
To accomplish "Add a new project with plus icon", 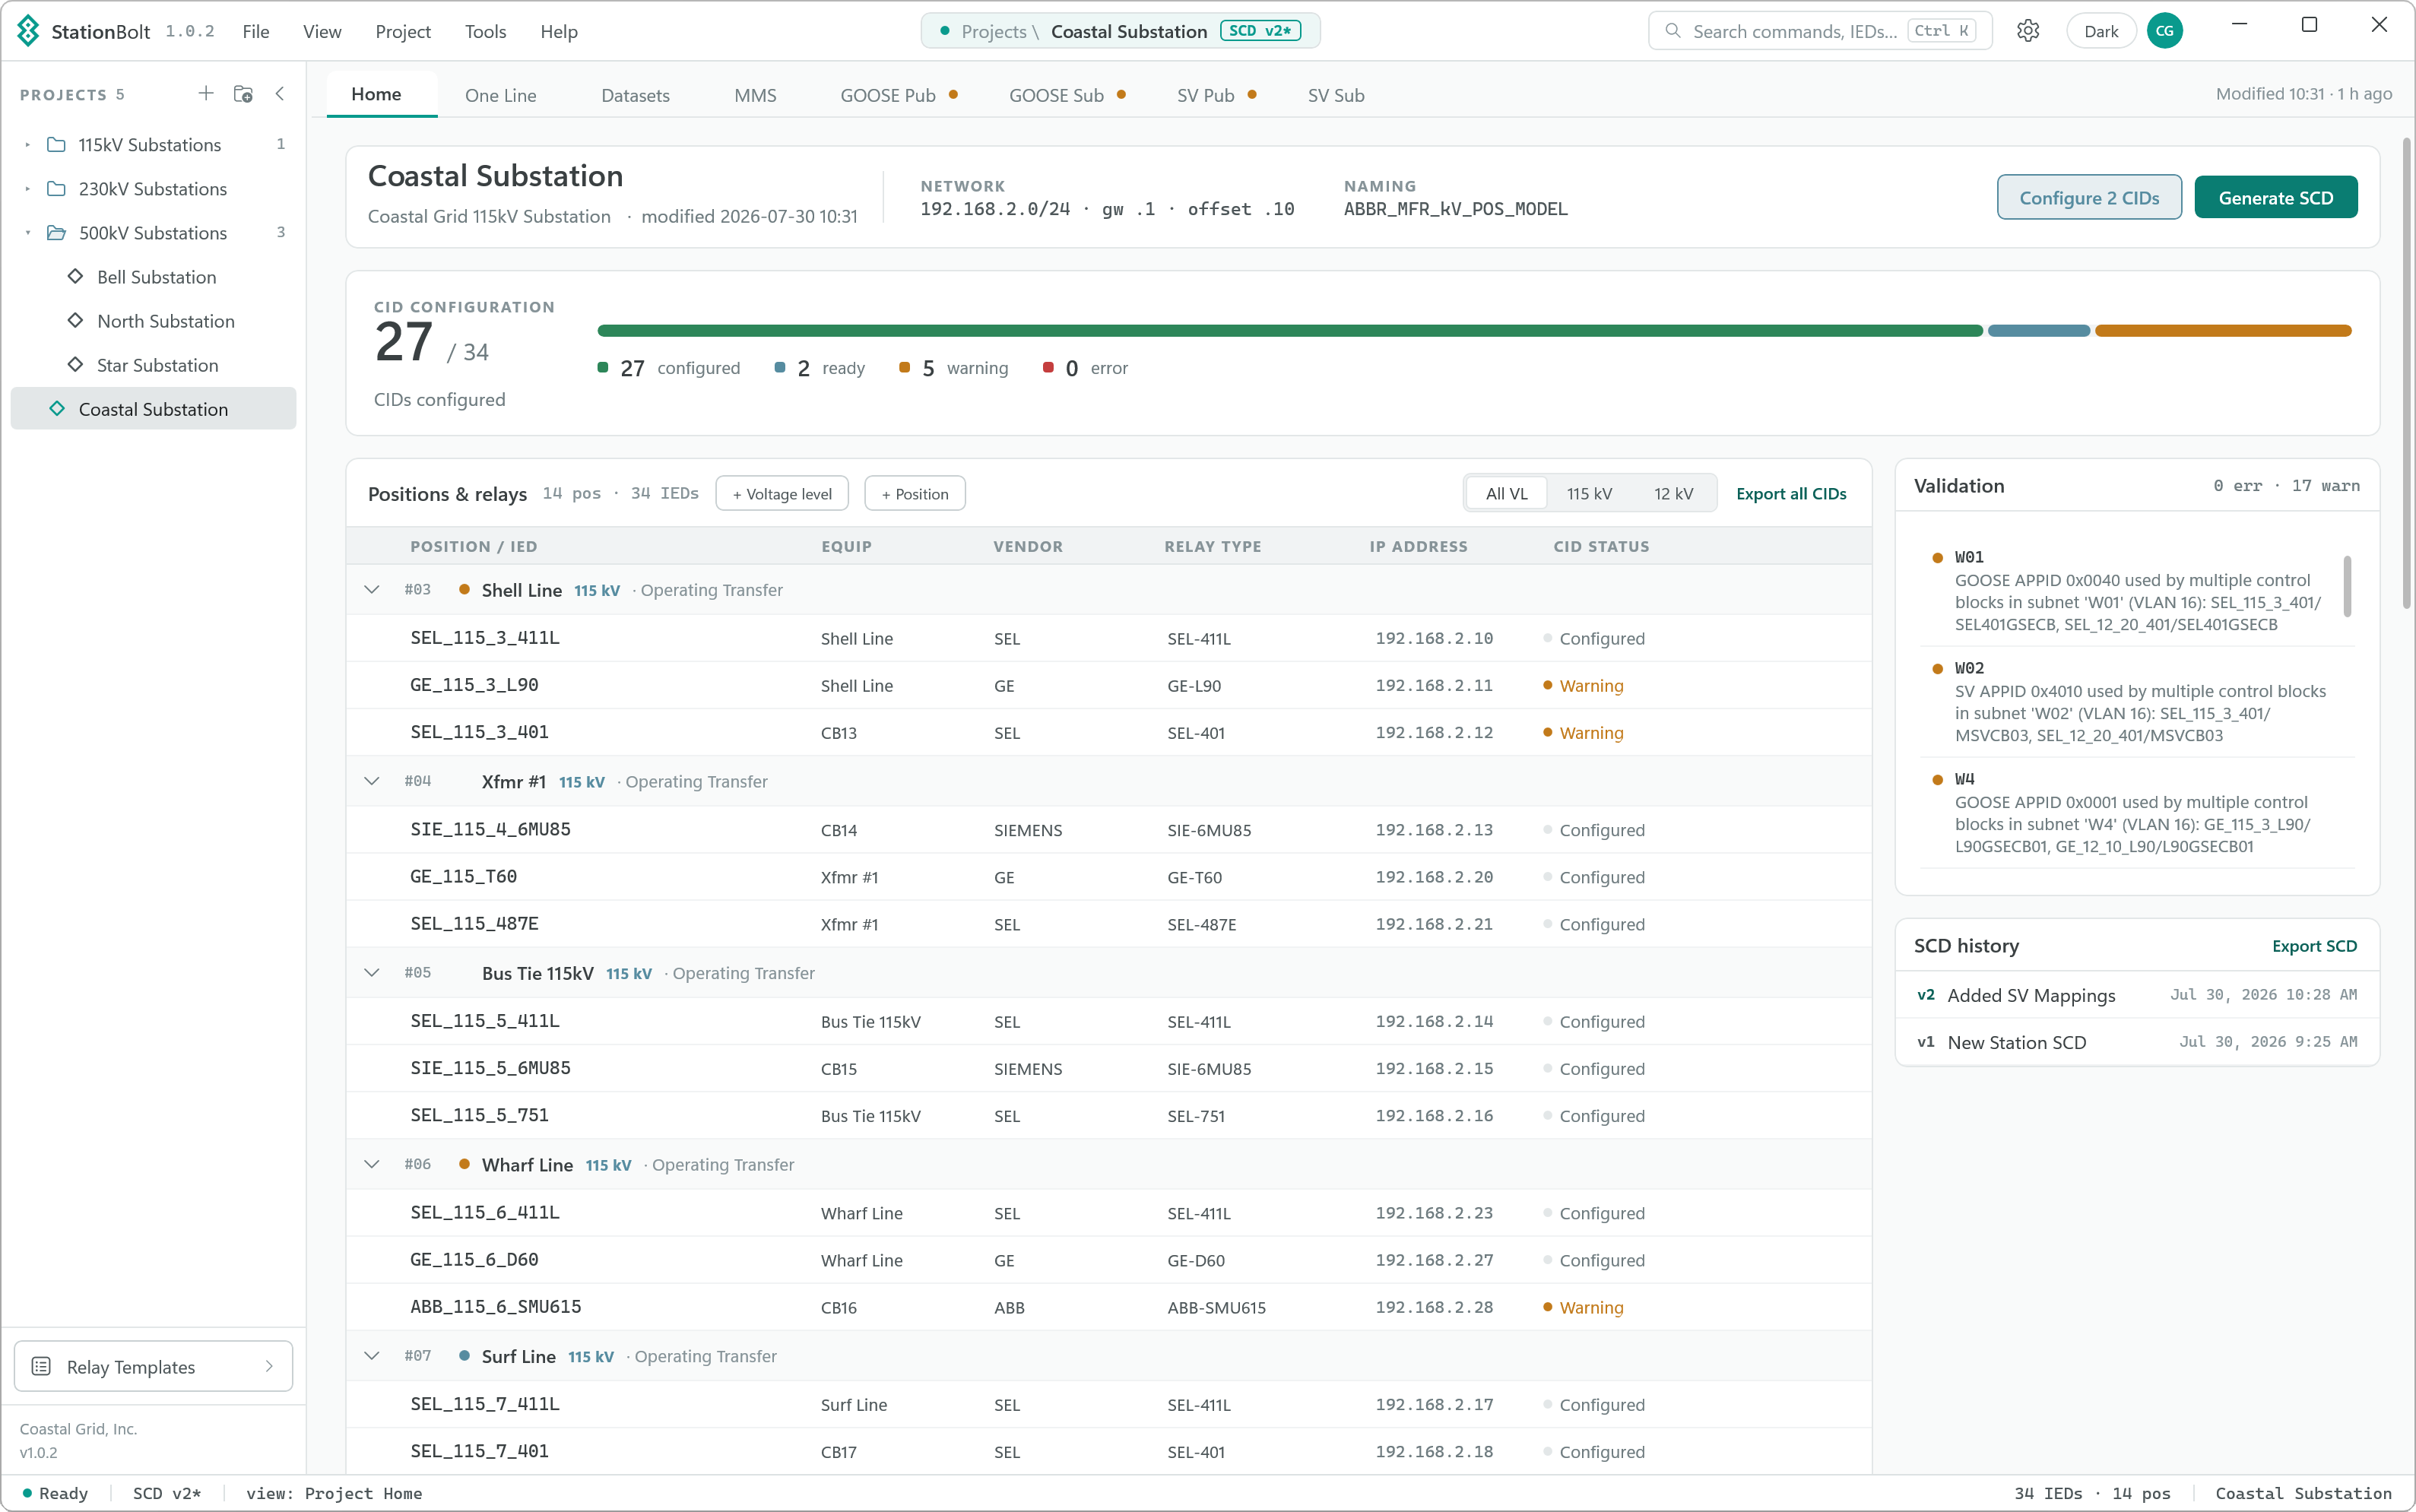I will pos(206,93).
